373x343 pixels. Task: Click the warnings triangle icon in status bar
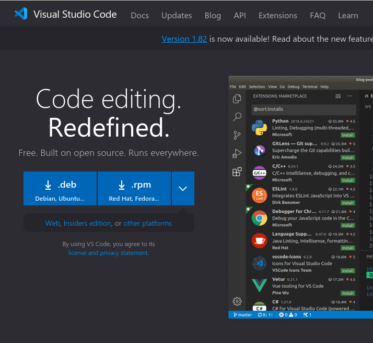click(291, 315)
